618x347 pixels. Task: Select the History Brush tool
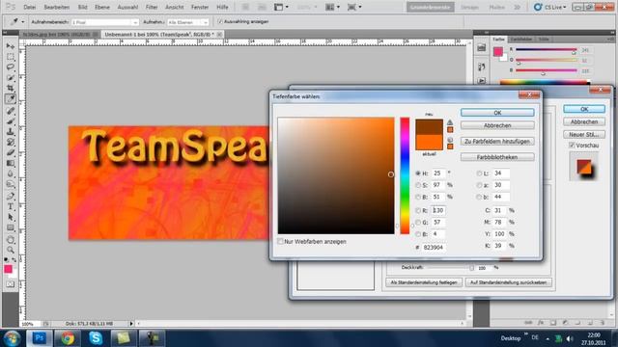pos(11,142)
